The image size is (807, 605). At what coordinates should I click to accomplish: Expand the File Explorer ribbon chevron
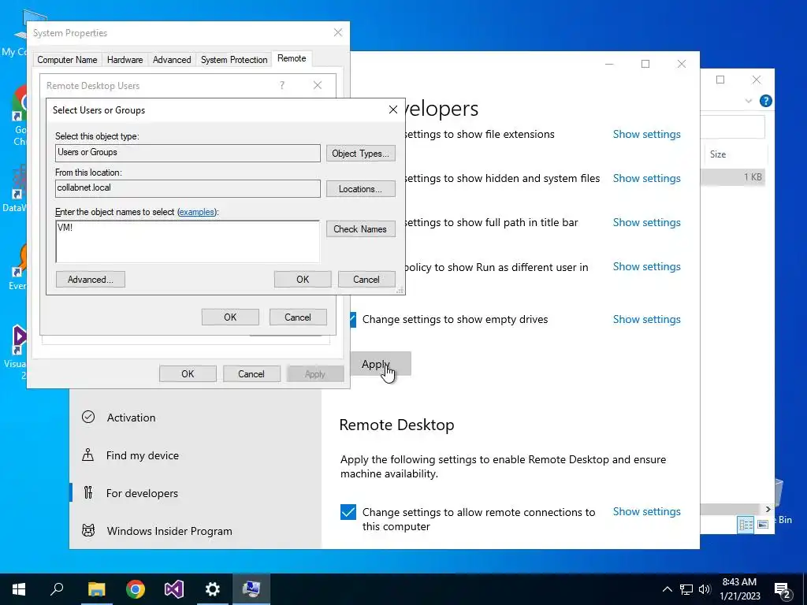pyautogui.click(x=749, y=101)
